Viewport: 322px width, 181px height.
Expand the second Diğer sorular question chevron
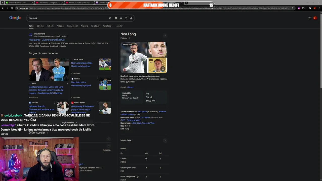click(x=109, y=146)
